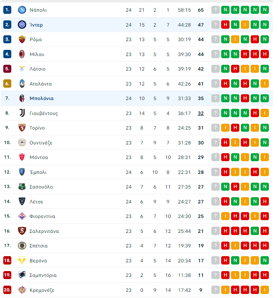This screenshot has height=298, width=278.
Task: Click the Sassuolo green crest icon
Action: [22, 187]
